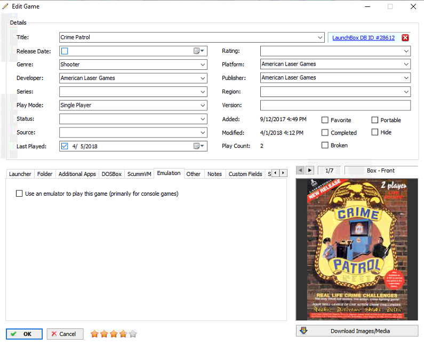Open the DOSBox tab

coord(111,174)
